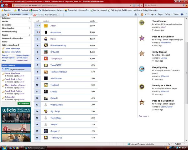Open the Grooveshark bookmark in favorites bar

77,10
